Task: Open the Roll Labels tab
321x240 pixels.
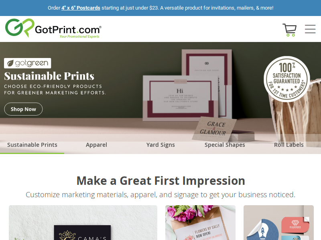Action: pos(288,145)
